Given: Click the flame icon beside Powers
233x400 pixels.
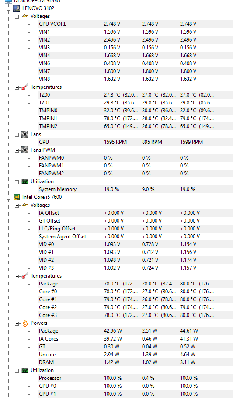Looking at the screenshot, I should point(25,323).
